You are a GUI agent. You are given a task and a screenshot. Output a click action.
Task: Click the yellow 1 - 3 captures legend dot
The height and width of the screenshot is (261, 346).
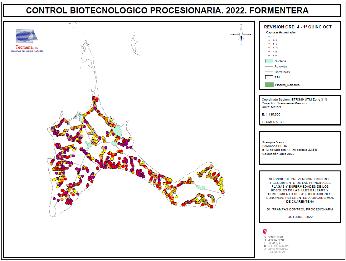(x=269, y=40)
